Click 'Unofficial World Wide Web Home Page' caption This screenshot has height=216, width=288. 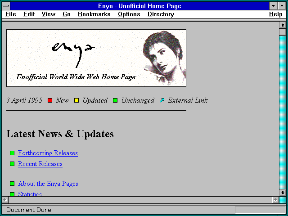[x=76, y=77]
